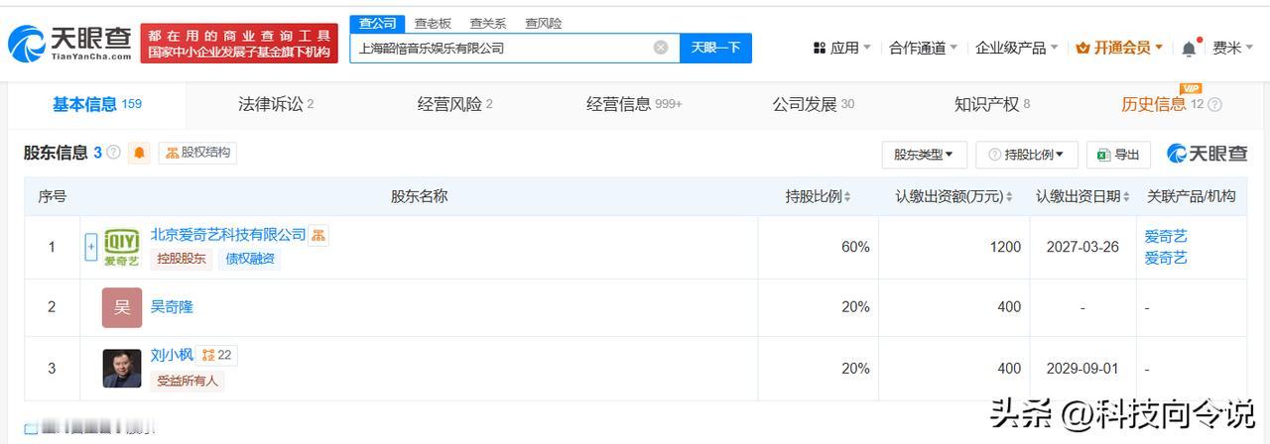Switch to the 经营风险 tab
This screenshot has height=444, width=1270.
(x=455, y=104)
